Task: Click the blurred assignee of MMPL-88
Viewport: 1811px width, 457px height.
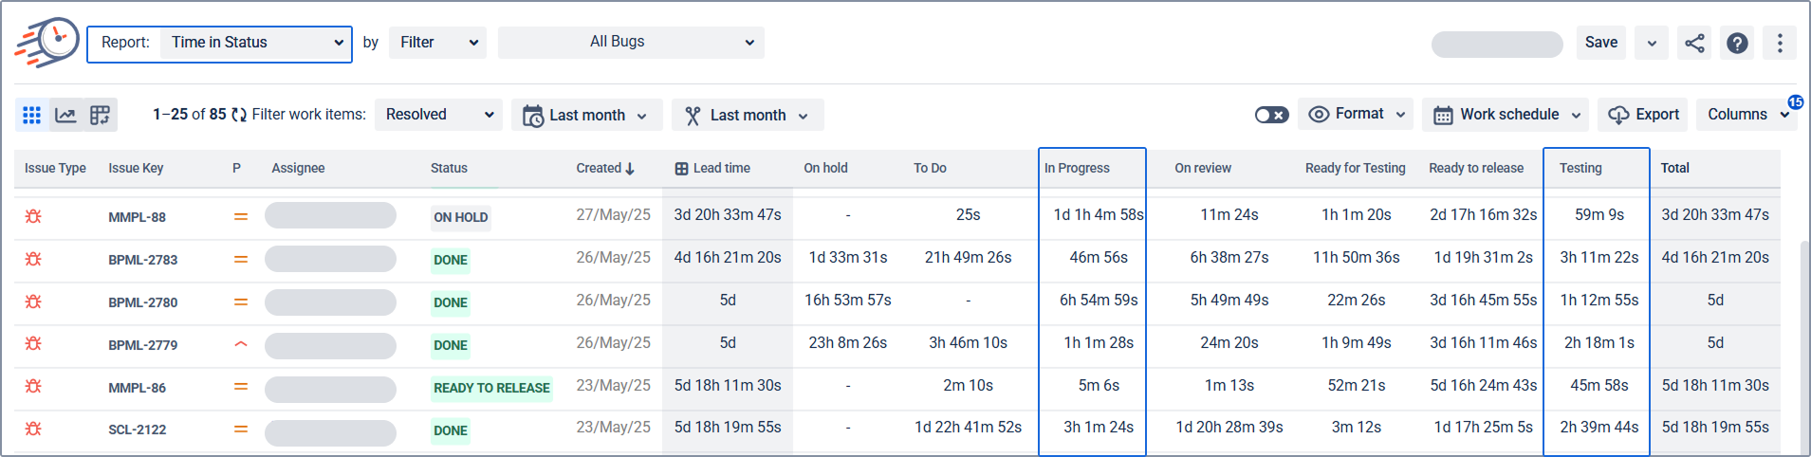Action: (330, 215)
